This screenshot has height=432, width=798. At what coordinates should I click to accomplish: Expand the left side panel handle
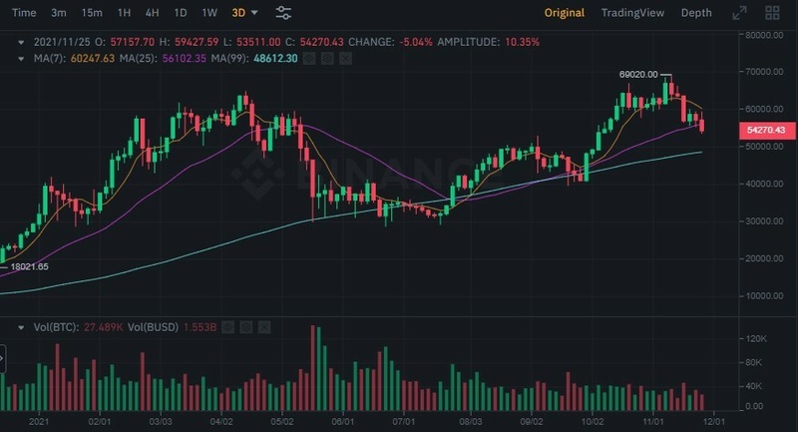3,356
